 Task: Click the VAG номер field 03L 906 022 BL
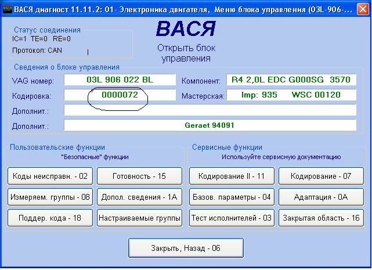point(120,80)
